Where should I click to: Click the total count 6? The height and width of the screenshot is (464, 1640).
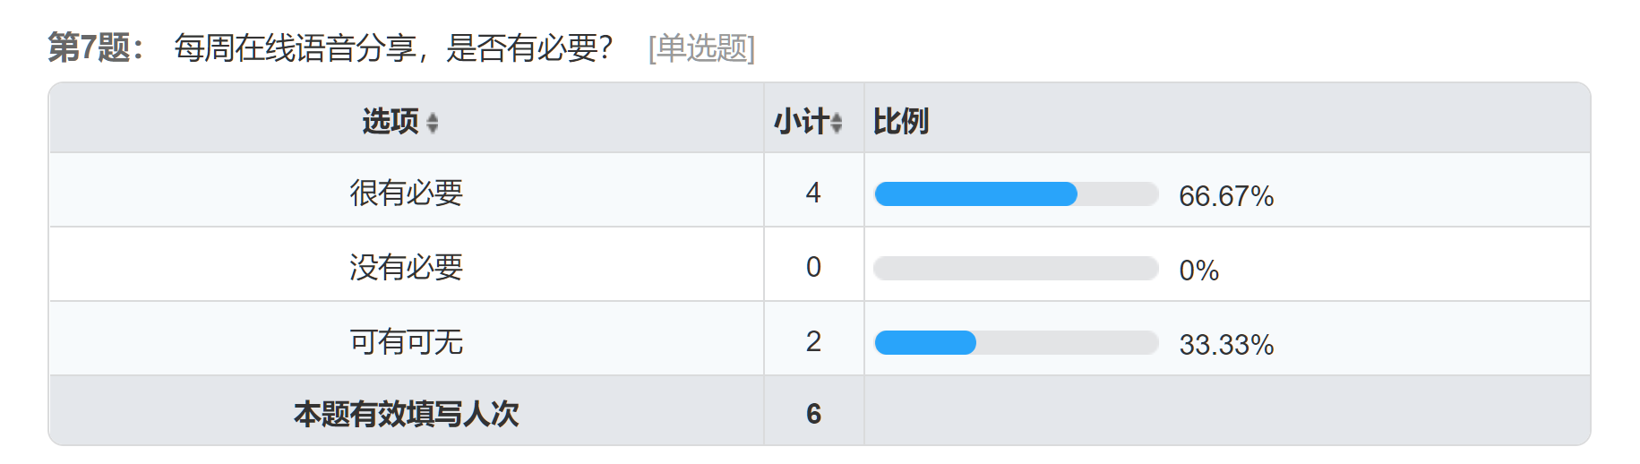point(813,414)
